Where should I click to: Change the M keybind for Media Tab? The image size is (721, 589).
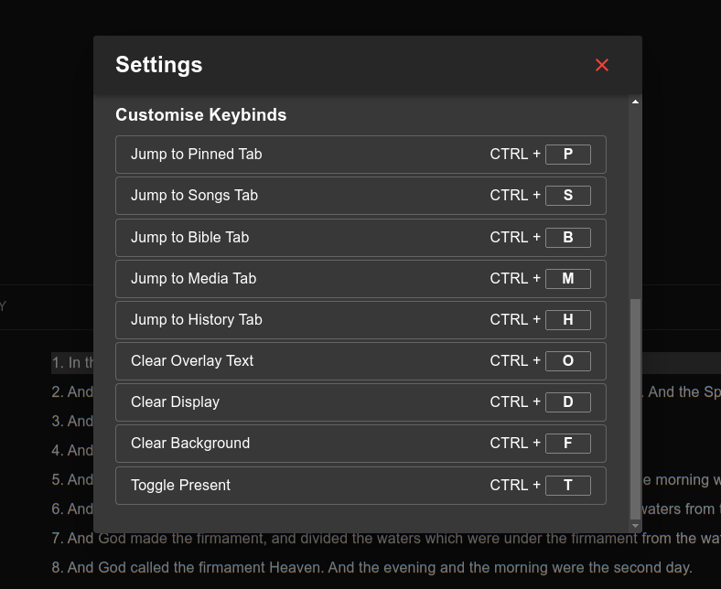click(x=567, y=279)
